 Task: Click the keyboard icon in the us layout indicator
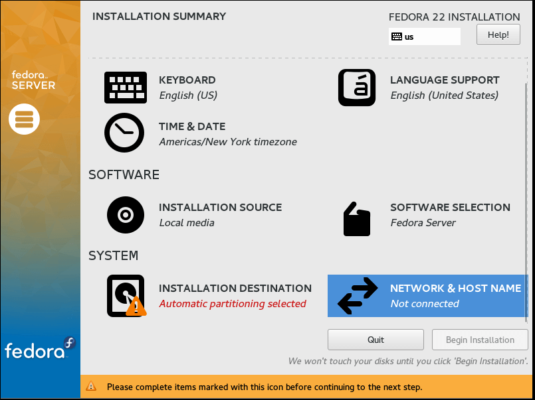click(x=397, y=36)
